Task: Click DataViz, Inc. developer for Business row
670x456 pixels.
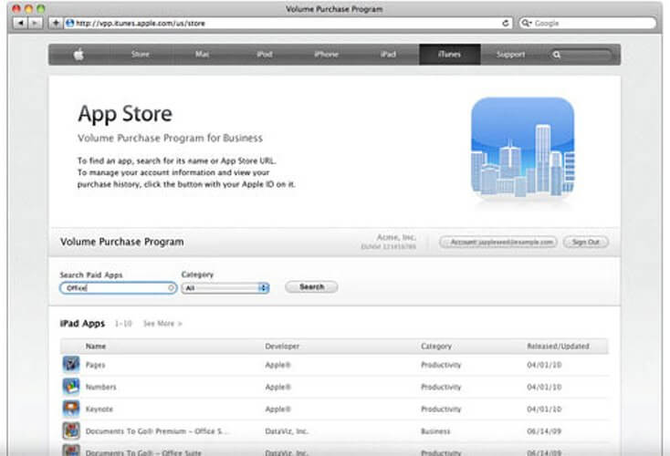Action: [x=287, y=431]
